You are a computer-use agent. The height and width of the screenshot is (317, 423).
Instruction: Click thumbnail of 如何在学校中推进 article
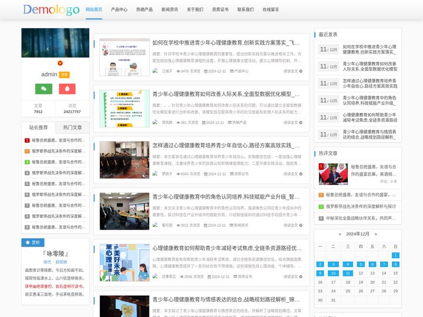click(x=125, y=57)
